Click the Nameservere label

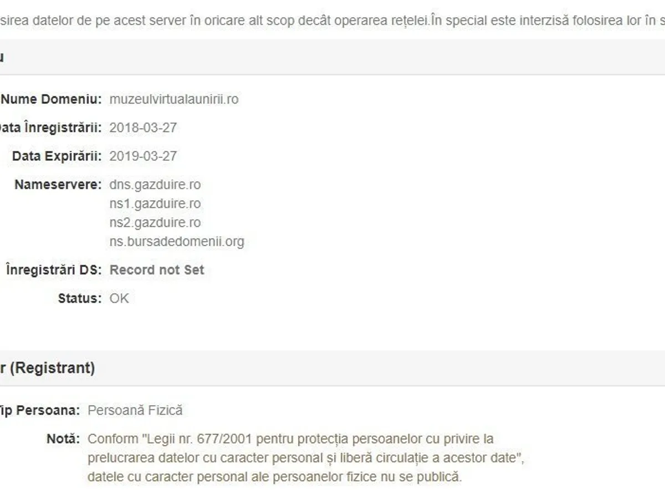(58, 184)
